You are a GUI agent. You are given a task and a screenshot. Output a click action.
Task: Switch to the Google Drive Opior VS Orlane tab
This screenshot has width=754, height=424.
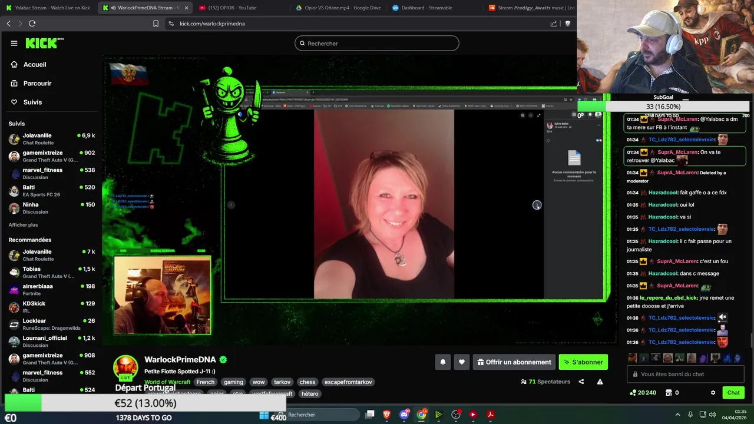click(339, 8)
